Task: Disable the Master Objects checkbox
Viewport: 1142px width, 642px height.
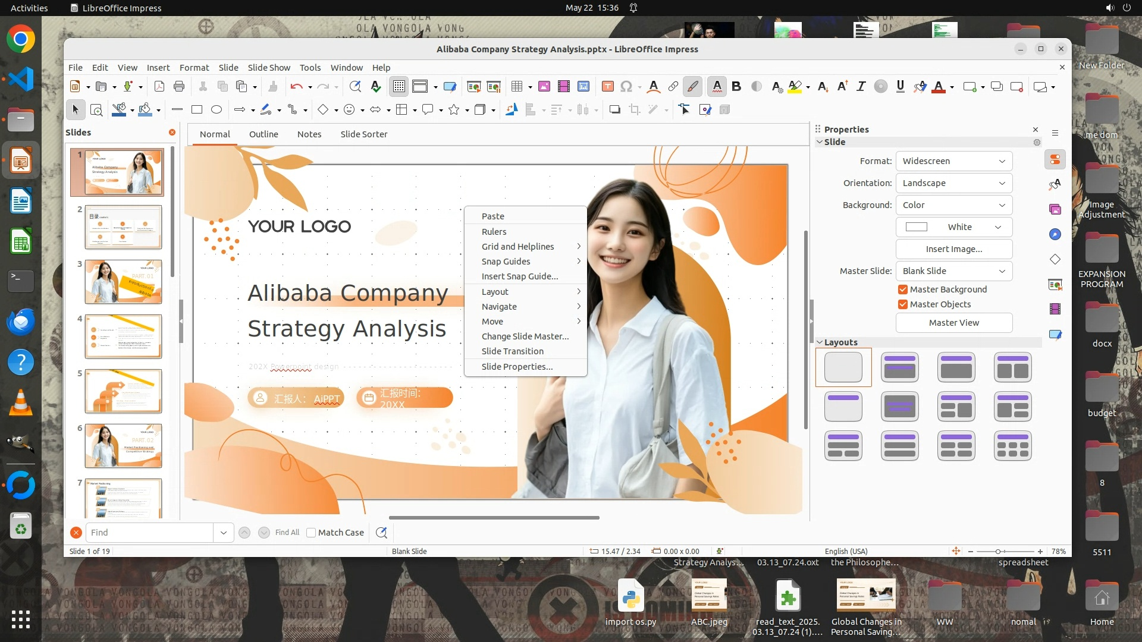Action: point(903,304)
